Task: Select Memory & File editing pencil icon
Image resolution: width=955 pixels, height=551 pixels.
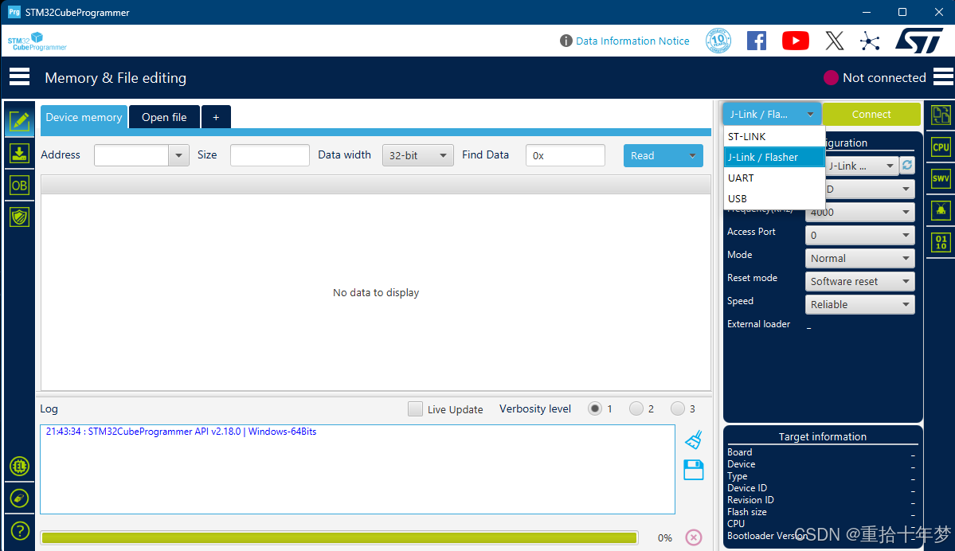Action: [19, 121]
